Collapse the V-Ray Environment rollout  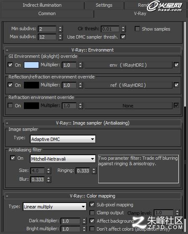[93, 50]
